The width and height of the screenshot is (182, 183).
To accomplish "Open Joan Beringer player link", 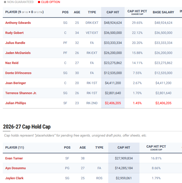I will (x=16, y=83).
